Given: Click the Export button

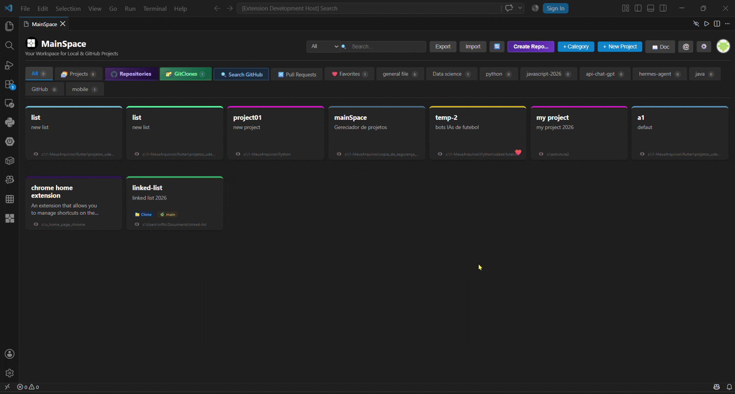Looking at the screenshot, I should (x=443, y=46).
